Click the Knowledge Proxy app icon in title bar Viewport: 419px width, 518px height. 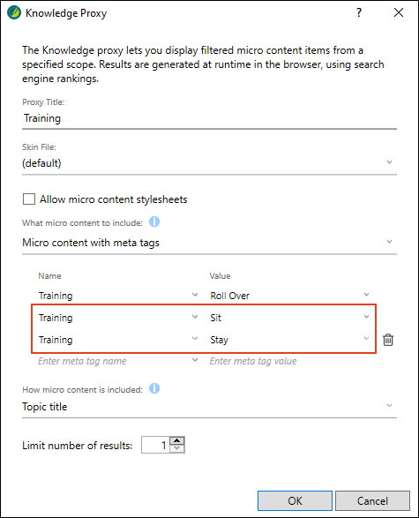(14, 13)
